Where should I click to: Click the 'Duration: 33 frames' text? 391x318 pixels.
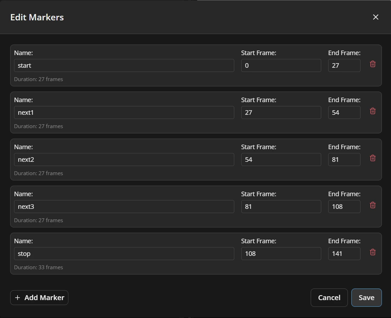(x=39, y=267)
